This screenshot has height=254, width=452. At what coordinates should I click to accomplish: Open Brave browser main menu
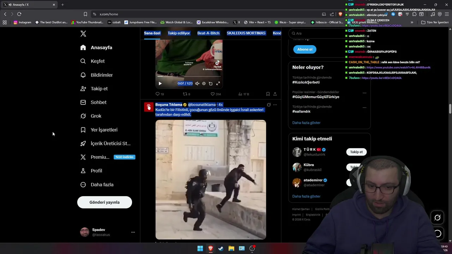pyautogui.click(x=447, y=14)
